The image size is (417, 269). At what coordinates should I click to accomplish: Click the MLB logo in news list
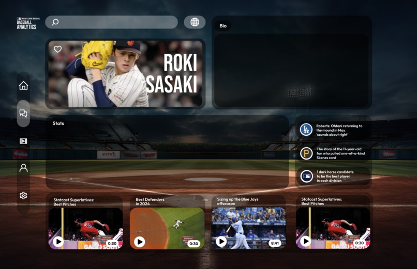(307, 176)
